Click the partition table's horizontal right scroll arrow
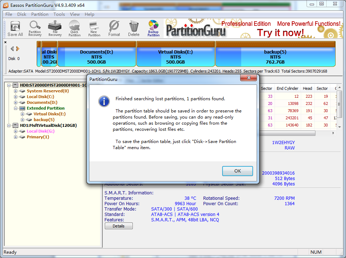Screen dimensions: 346x258 [333, 133]
